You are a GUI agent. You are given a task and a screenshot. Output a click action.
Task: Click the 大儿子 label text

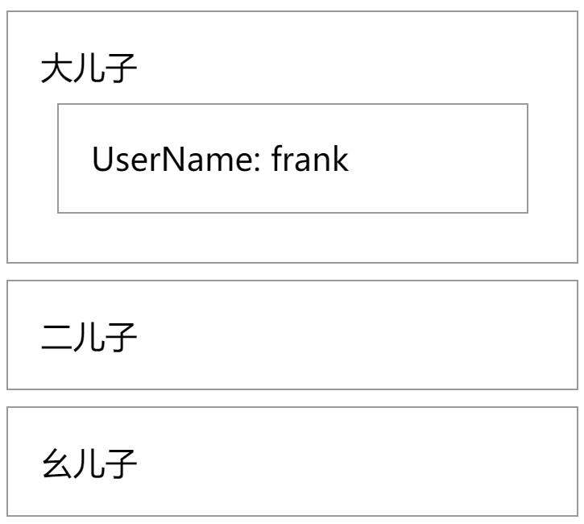coord(89,68)
